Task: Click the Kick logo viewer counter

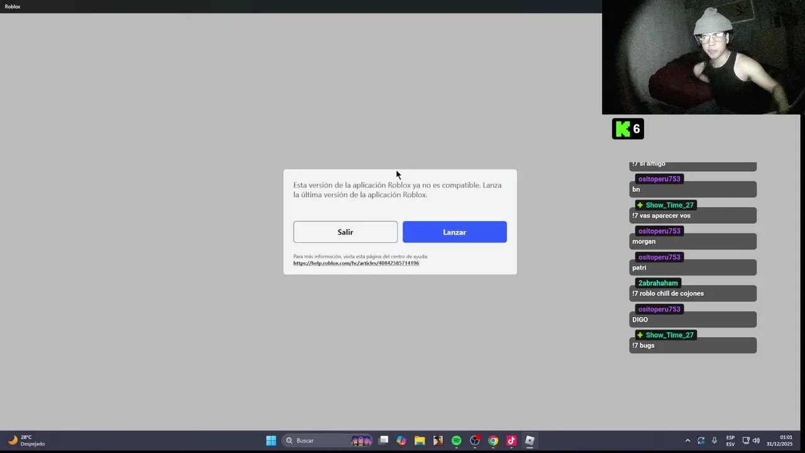Action: pos(628,129)
